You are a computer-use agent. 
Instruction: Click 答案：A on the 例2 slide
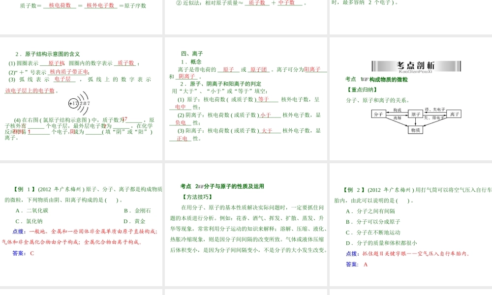(x=356, y=265)
